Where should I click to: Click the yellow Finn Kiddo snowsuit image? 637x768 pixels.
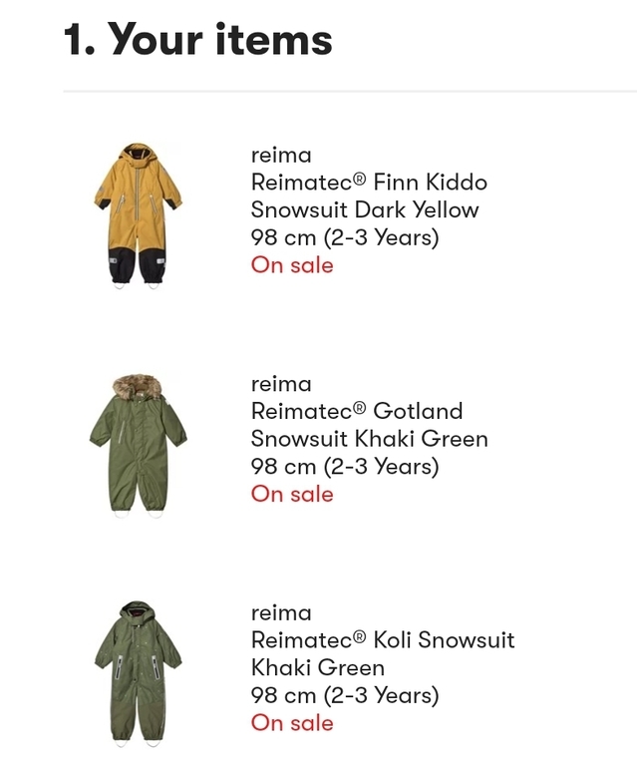pyautogui.click(x=138, y=214)
